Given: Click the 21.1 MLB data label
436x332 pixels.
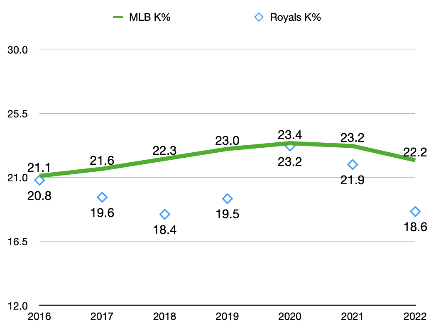Looking at the screenshot, I should tap(39, 167).
